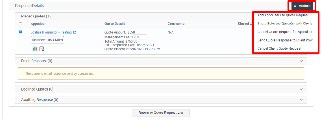326x123 pixels.
Task: Click the Appraiser column header
Action: pyautogui.click(x=38, y=24)
